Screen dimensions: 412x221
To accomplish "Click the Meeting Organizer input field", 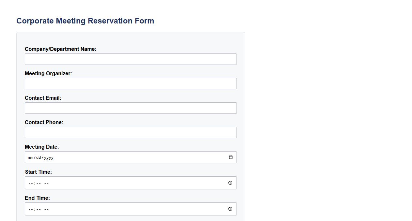I will (x=130, y=83).
